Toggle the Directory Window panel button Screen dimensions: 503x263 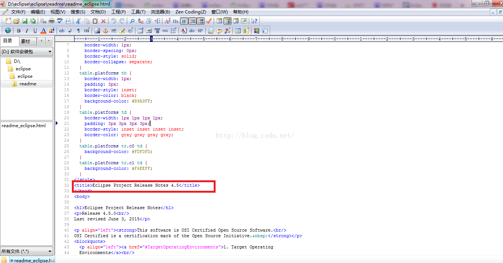pos(228,21)
